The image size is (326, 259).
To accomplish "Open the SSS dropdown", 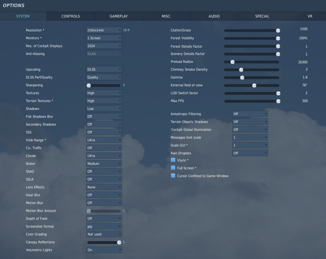I will click(x=104, y=132).
